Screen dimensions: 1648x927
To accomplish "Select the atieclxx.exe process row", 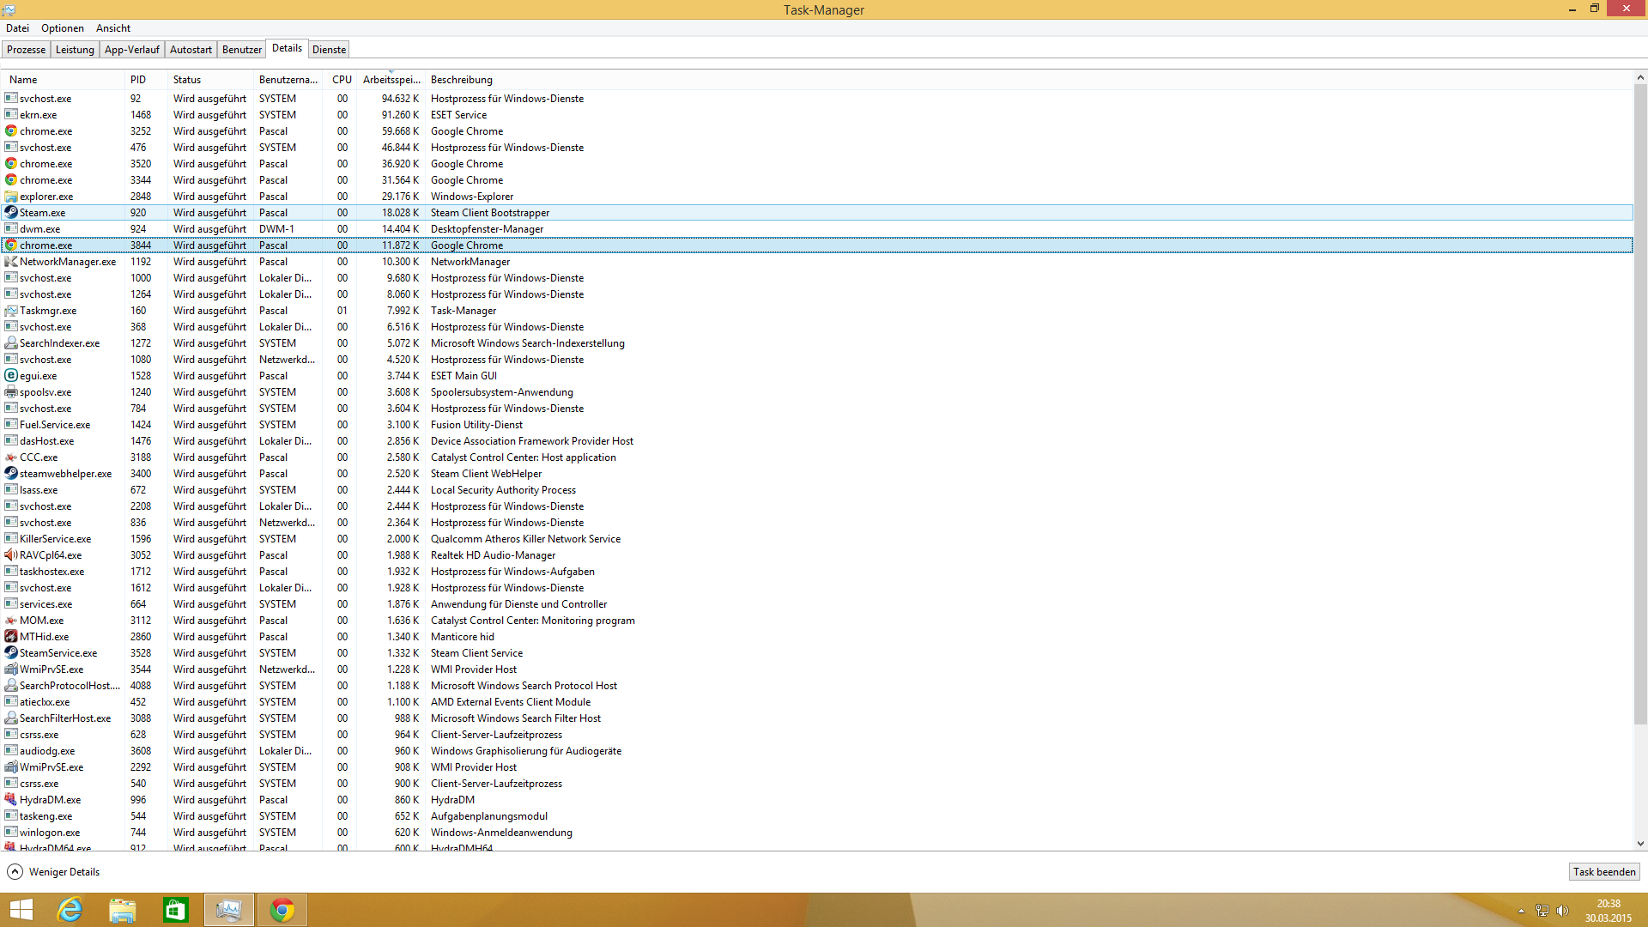I will click(x=817, y=701).
